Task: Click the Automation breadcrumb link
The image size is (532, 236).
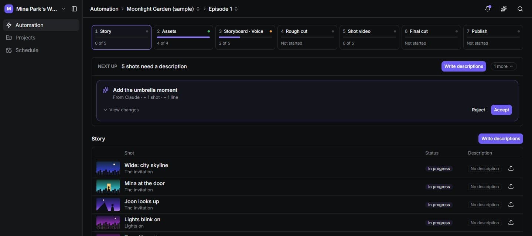Action: (104, 9)
